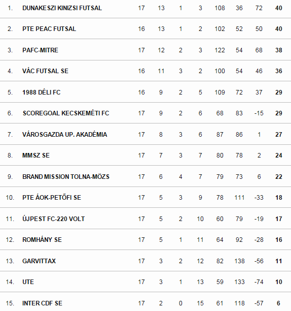Click the 40 points of Dunakeszi Kinizsi

coord(278,8)
